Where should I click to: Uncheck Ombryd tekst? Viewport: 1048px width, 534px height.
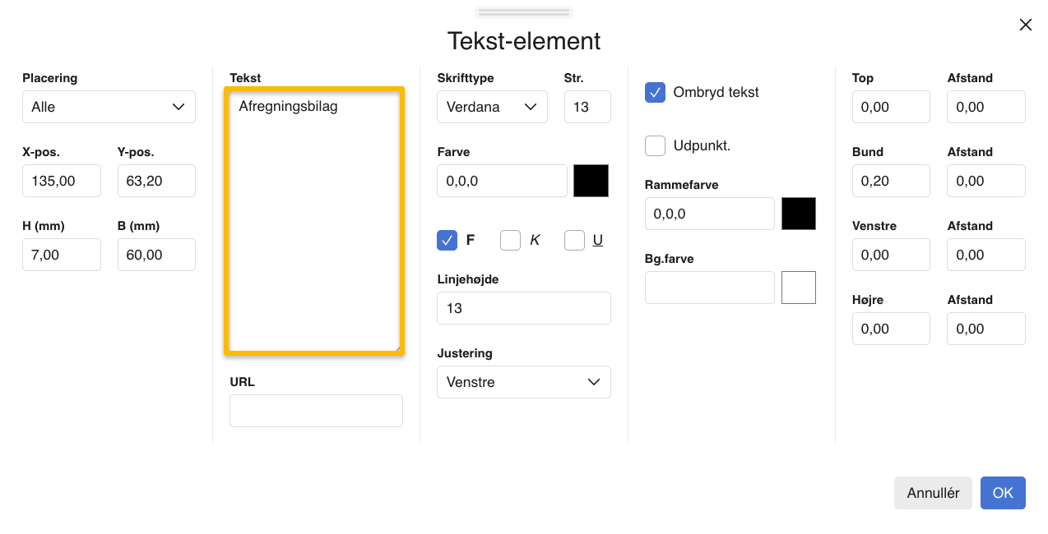click(x=655, y=93)
